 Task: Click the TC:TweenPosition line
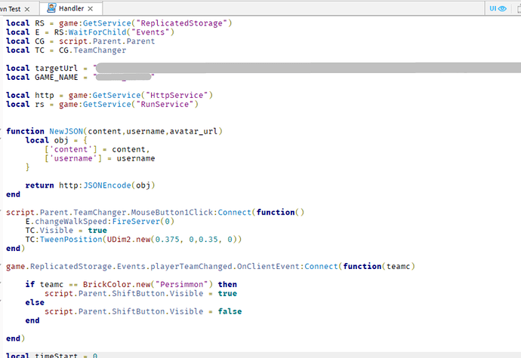pos(134,239)
